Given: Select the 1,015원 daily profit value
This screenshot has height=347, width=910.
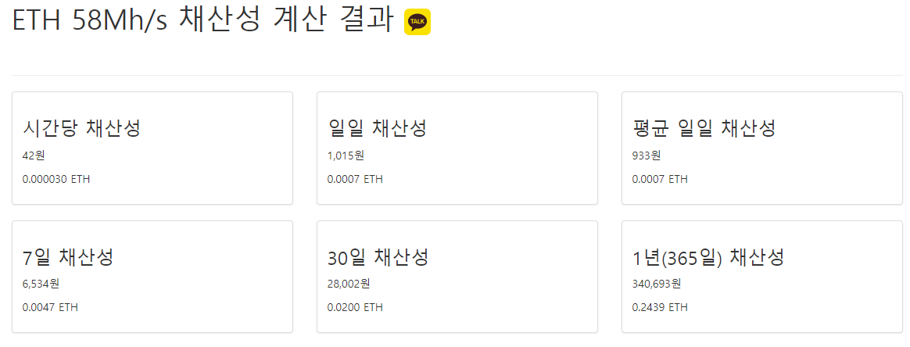Looking at the screenshot, I should 346,156.
